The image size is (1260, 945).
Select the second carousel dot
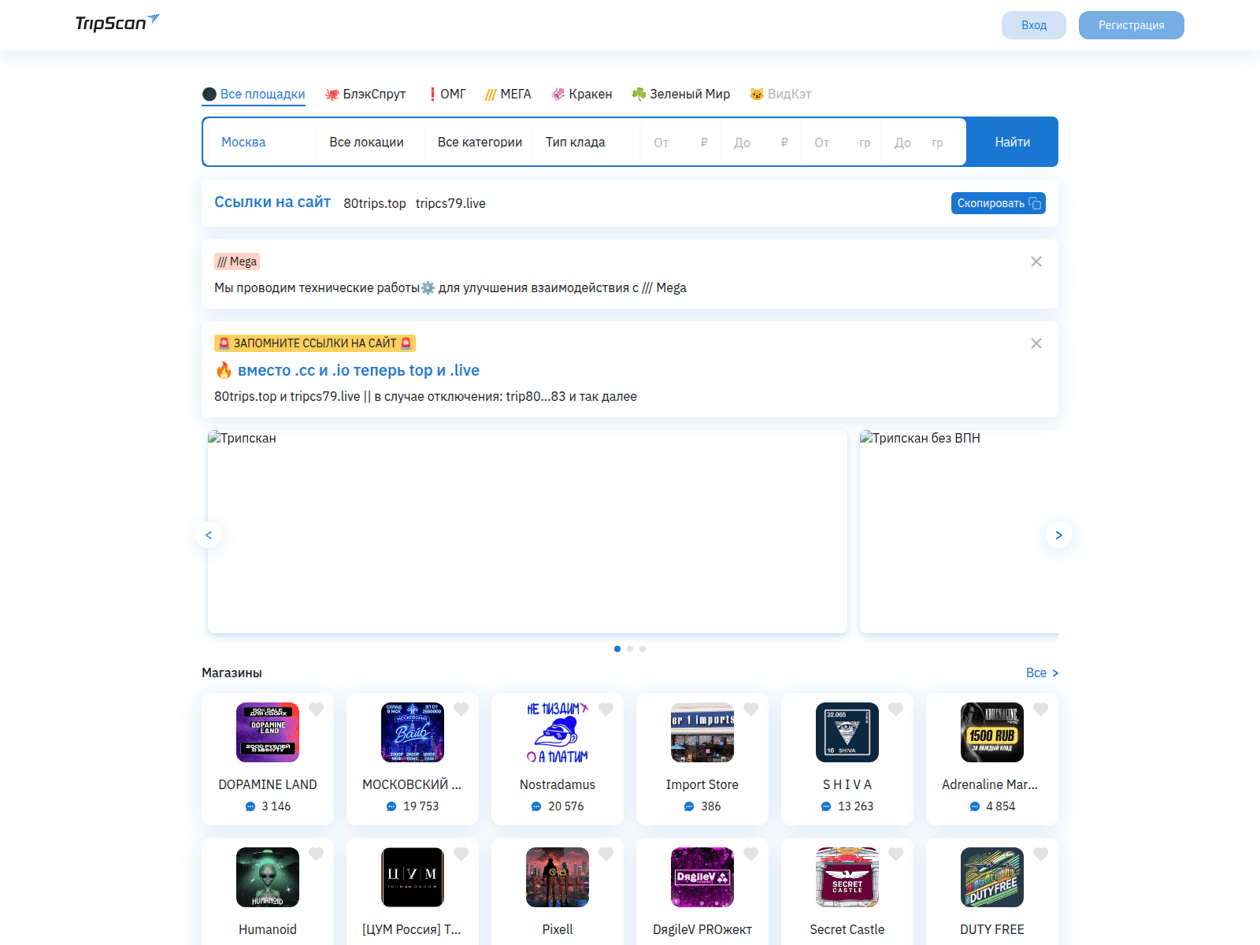tap(630, 649)
